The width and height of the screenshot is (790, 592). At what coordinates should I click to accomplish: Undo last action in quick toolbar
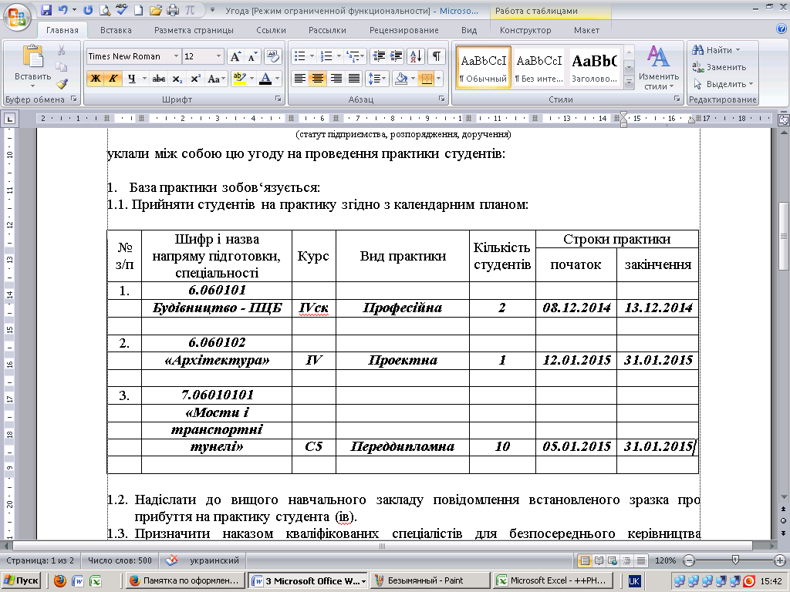click(62, 10)
